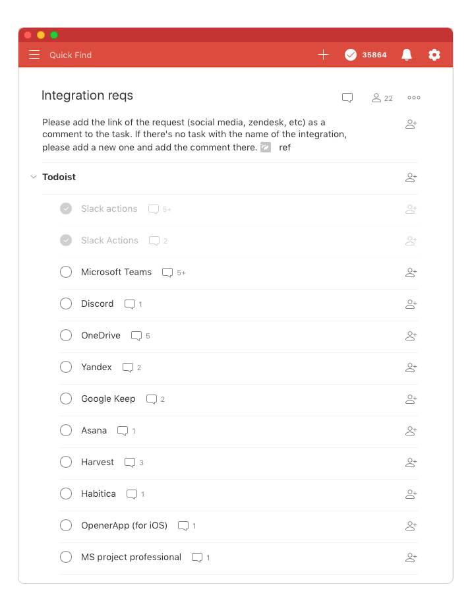Open comments on Microsoft Teams task
This screenshot has height=609, width=472.
coord(168,272)
